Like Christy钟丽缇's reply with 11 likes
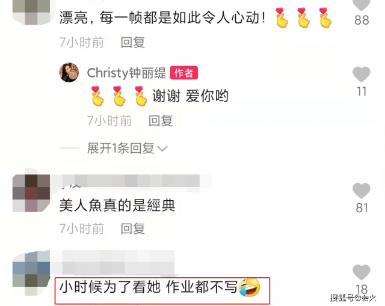The image size is (385, 306). point(361,74)
